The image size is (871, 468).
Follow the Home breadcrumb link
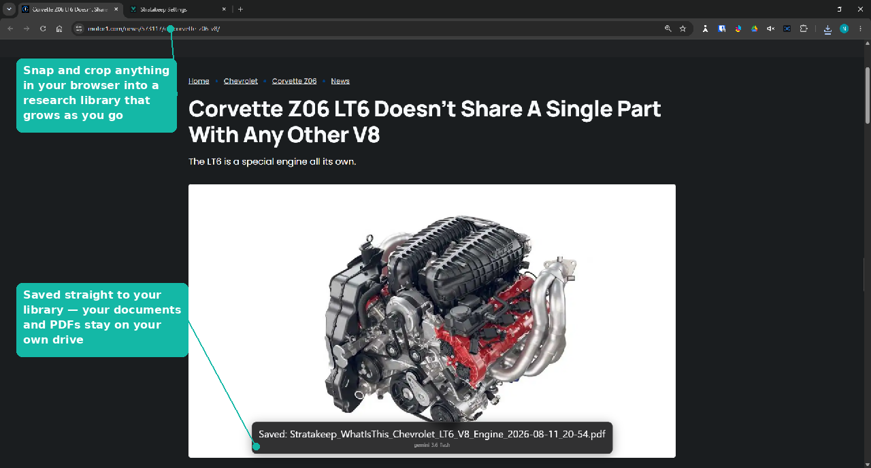pyautogui.click(x=199, y=81)
